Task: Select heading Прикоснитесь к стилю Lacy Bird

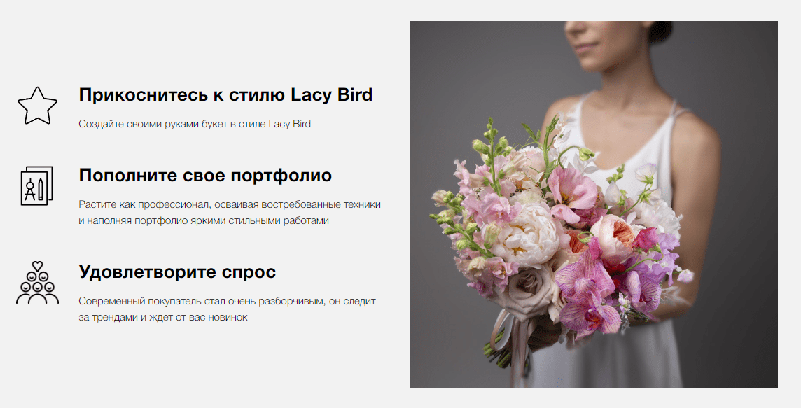Action: (x=225, y=95)
